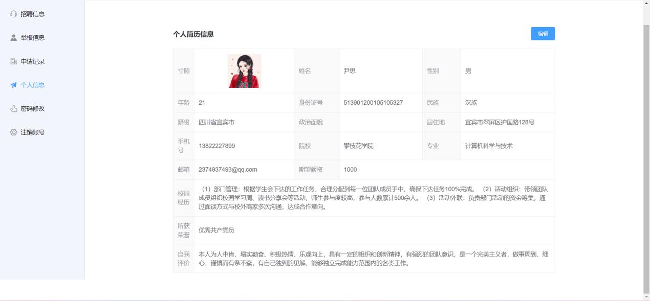
Task: Click the 性别 label cell
Action: 441,71
